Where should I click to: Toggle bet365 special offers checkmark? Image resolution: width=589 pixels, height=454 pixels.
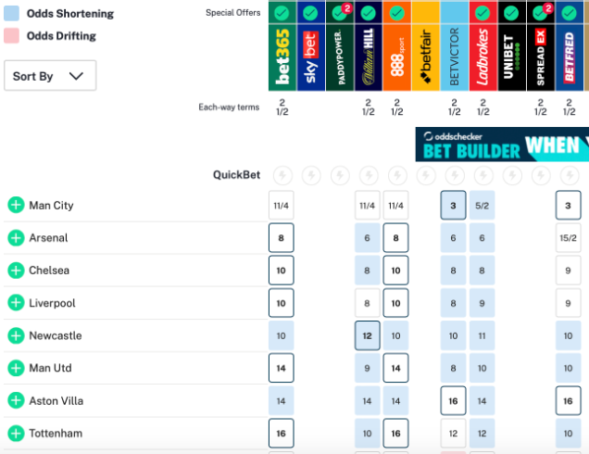(282, 13)
